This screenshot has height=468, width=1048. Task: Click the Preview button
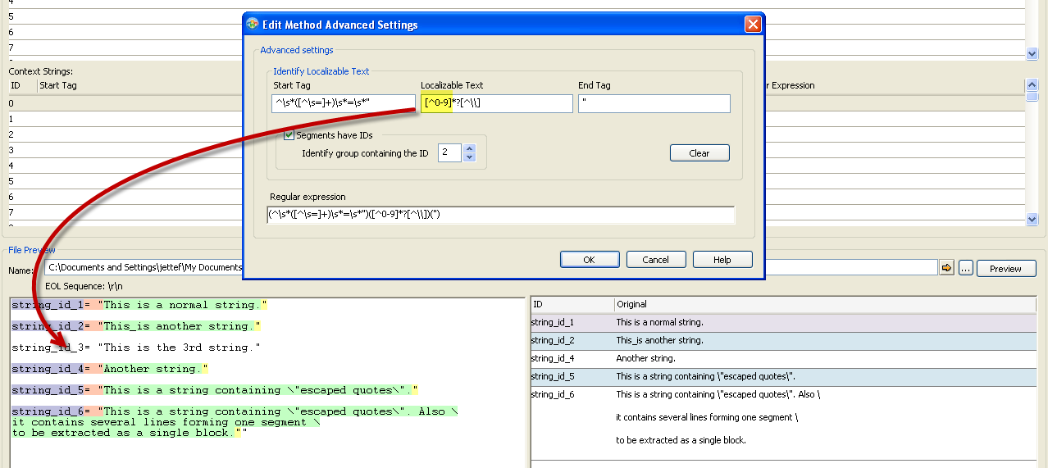(x=1005, y=269)
